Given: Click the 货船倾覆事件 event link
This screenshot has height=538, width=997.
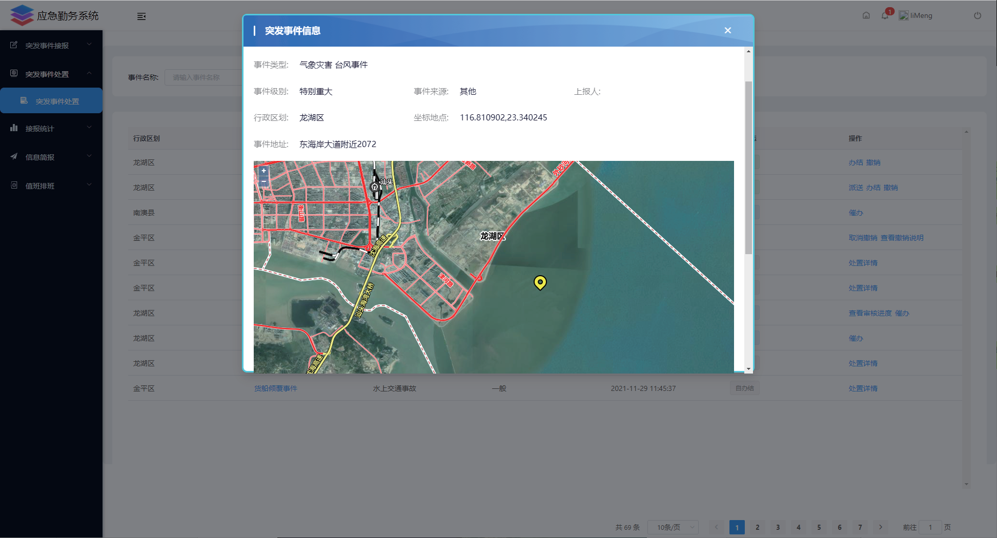Looking at the screenshot, I should [x=276, y=388].
